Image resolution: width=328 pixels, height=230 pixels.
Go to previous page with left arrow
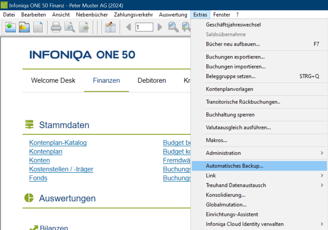coord(128,27)
